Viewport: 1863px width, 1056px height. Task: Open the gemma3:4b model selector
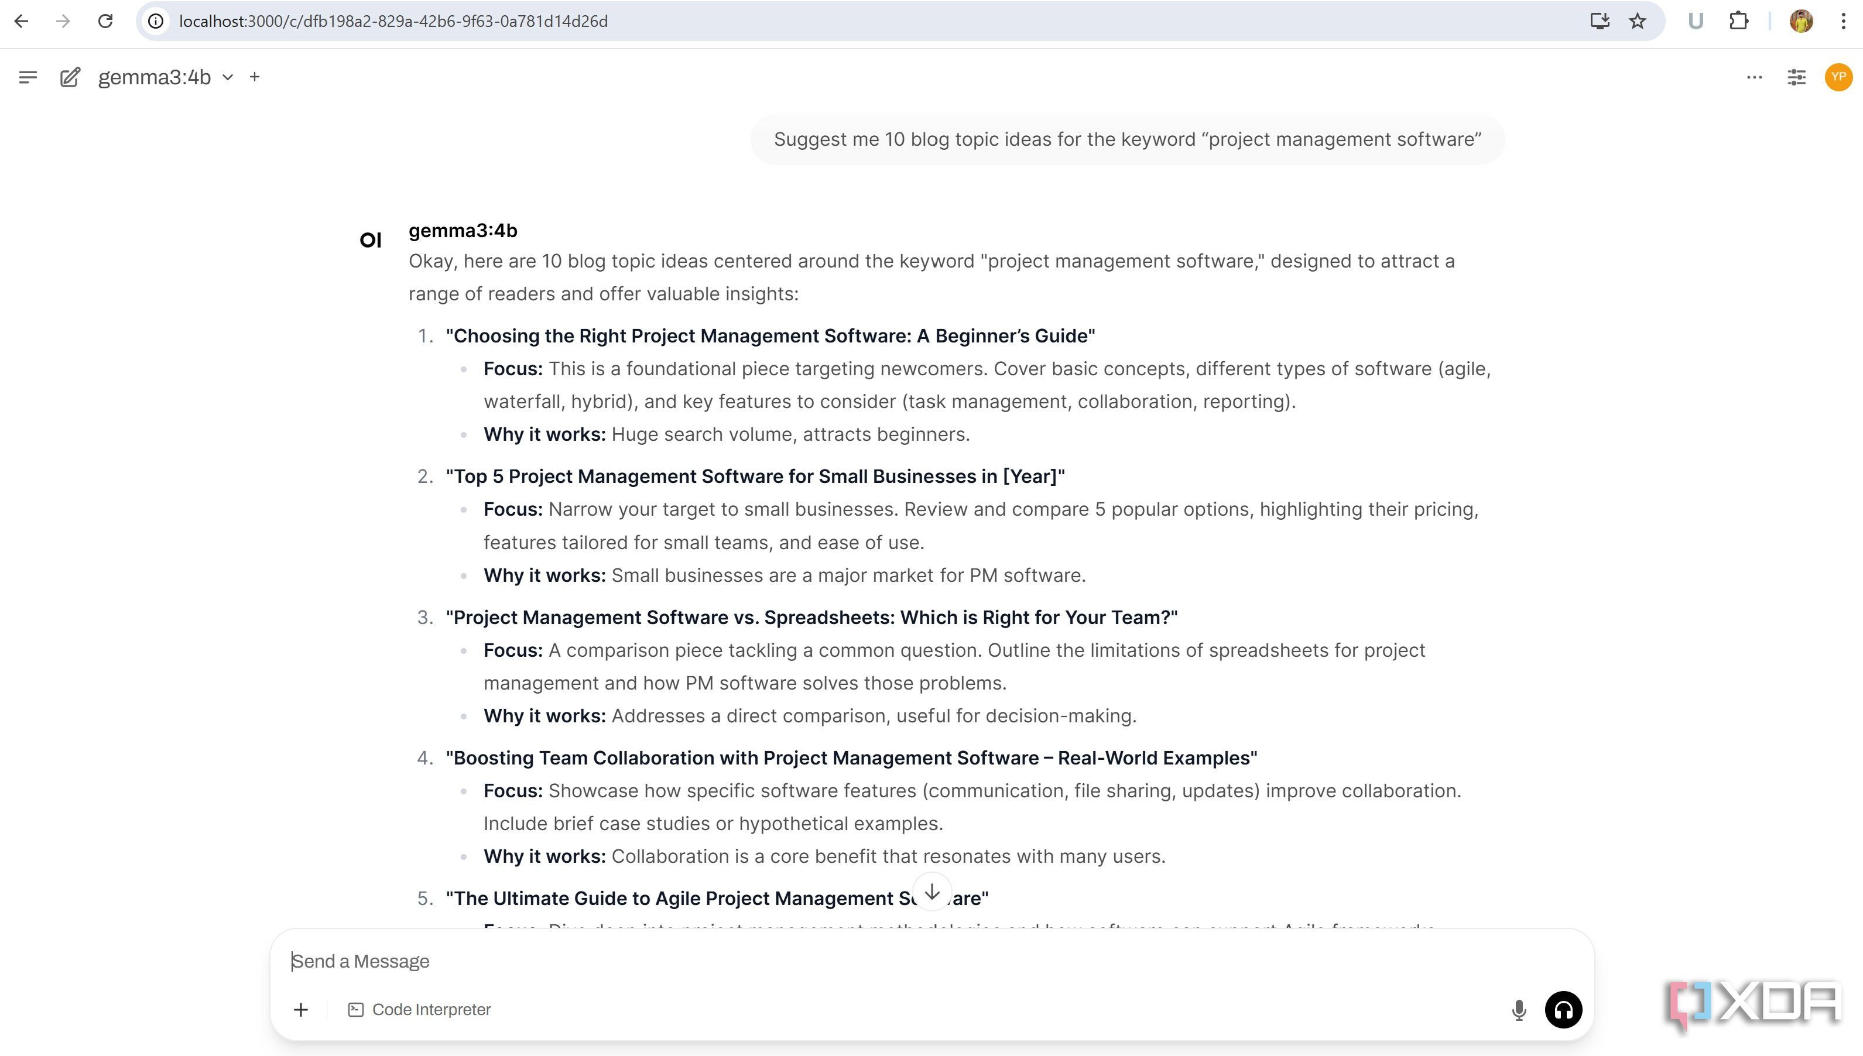tap(165, 77)
